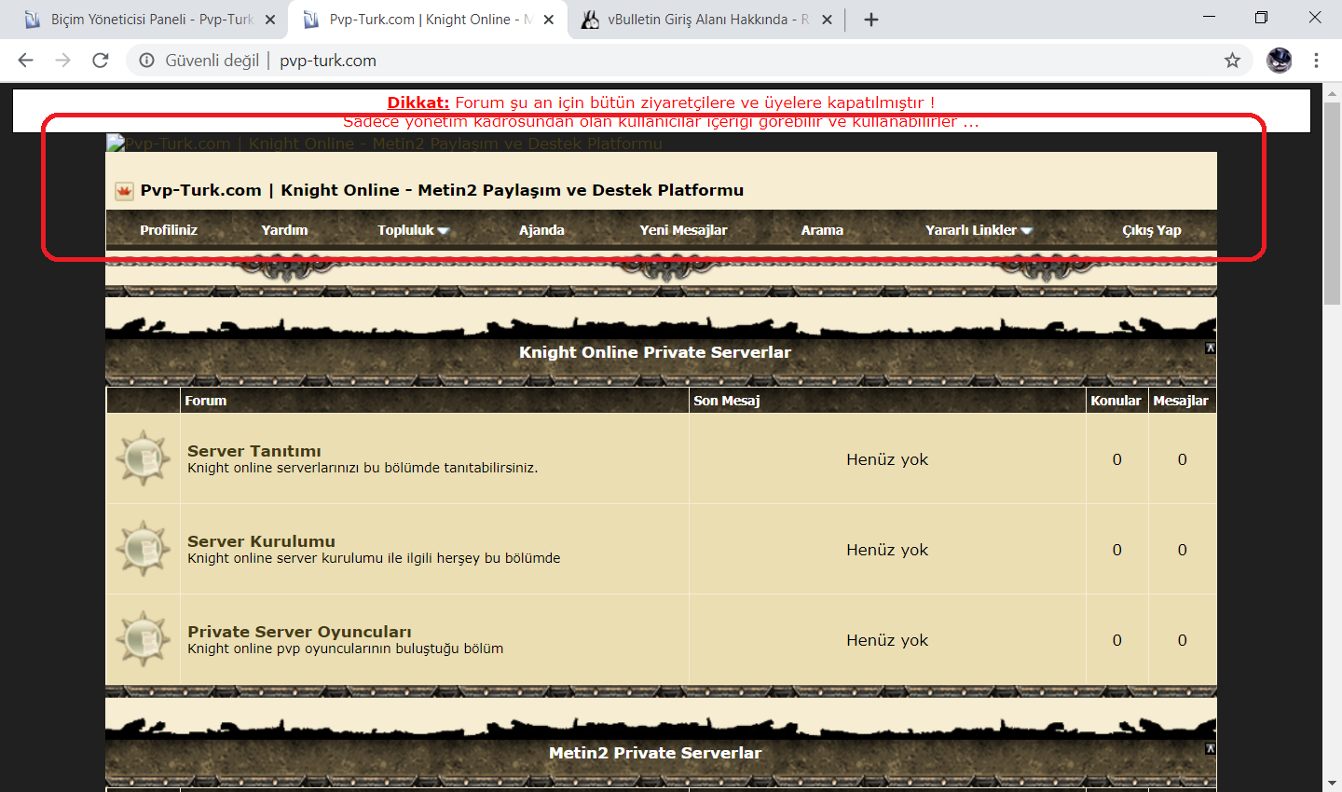Open the Chrome profile avatar
The width and height of the screenshot is (1342, 792).
point(1279,61)
